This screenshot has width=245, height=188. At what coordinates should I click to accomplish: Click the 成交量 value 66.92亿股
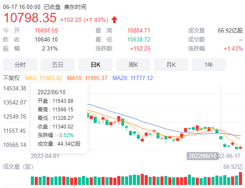[x=230, y=30]
